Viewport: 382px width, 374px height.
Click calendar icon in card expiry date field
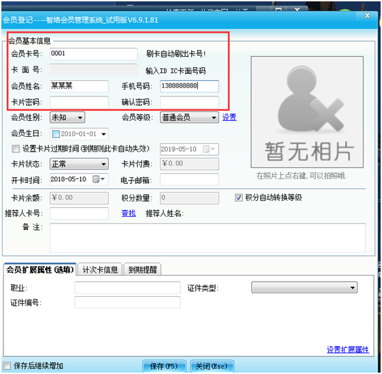206,149
